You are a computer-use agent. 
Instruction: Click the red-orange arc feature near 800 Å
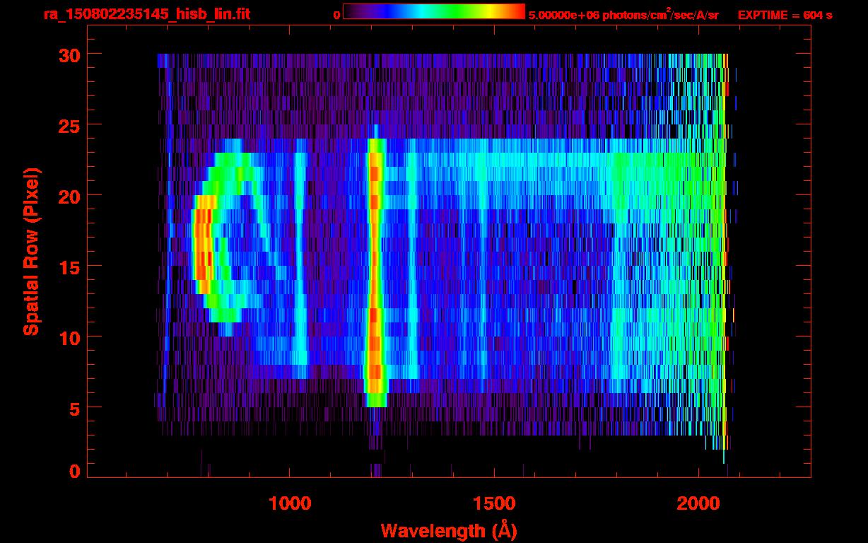204,244
